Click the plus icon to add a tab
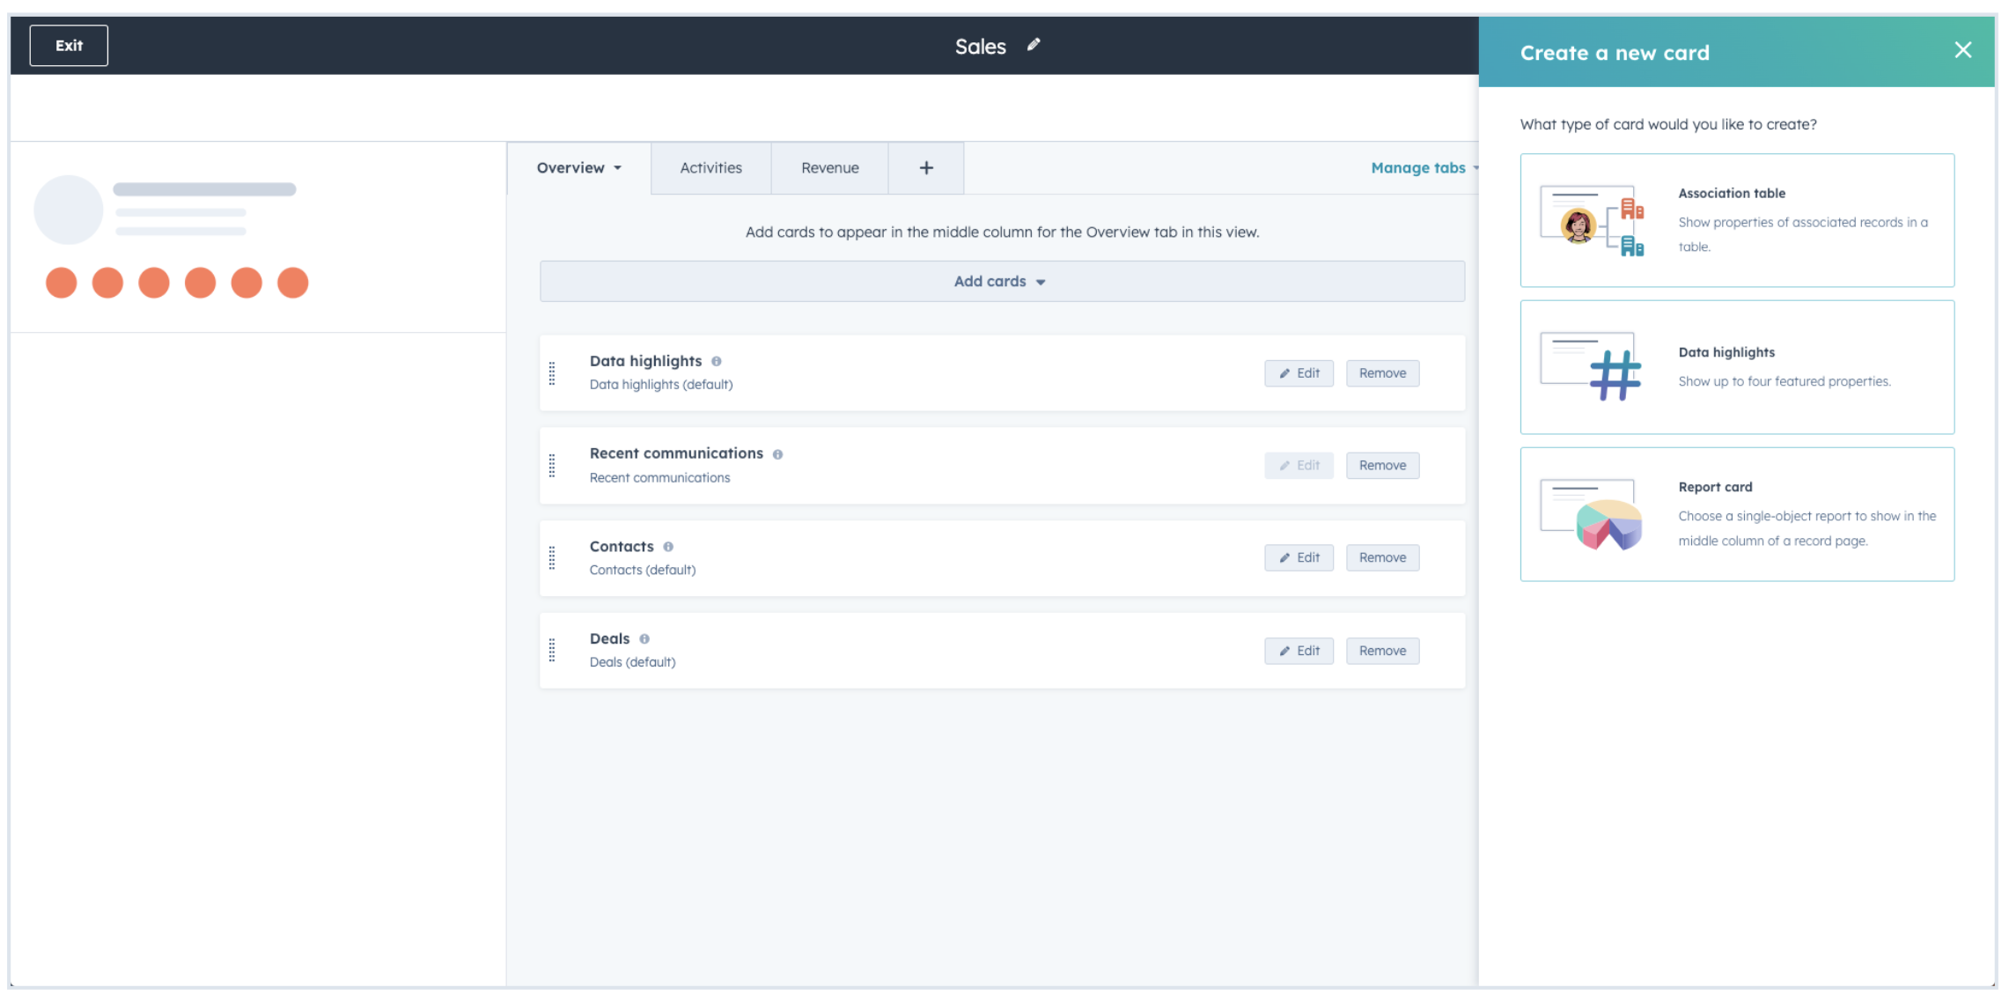Screen dimensions: 2009x1002 tap(926, 167)
